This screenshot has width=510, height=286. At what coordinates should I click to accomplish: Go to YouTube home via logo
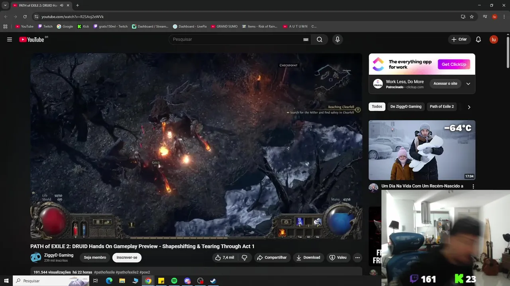click(31, 39)
